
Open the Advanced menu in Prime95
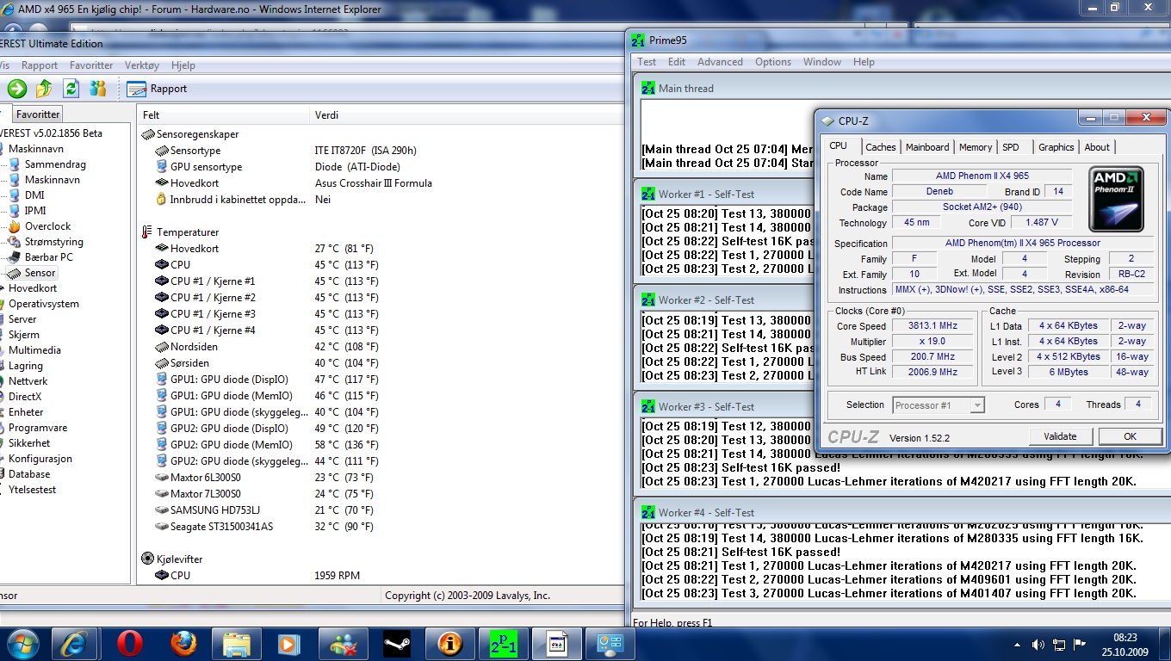[720, 62]
